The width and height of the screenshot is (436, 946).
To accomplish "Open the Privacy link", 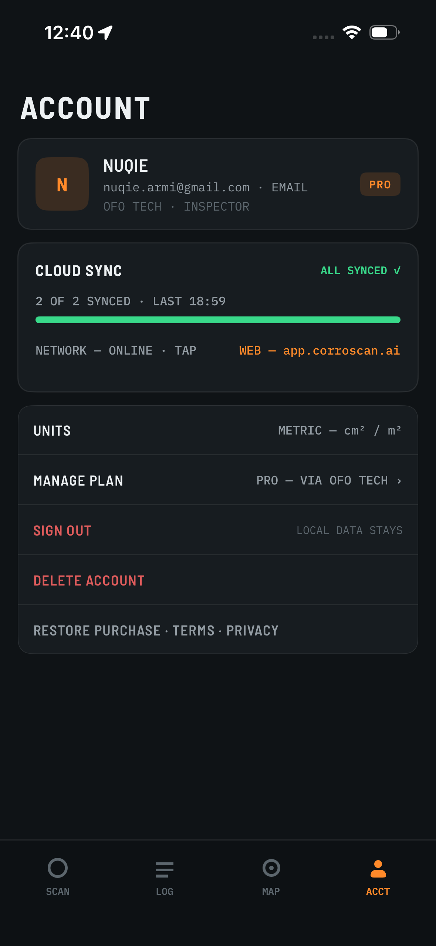I will [x=253, y=631].
